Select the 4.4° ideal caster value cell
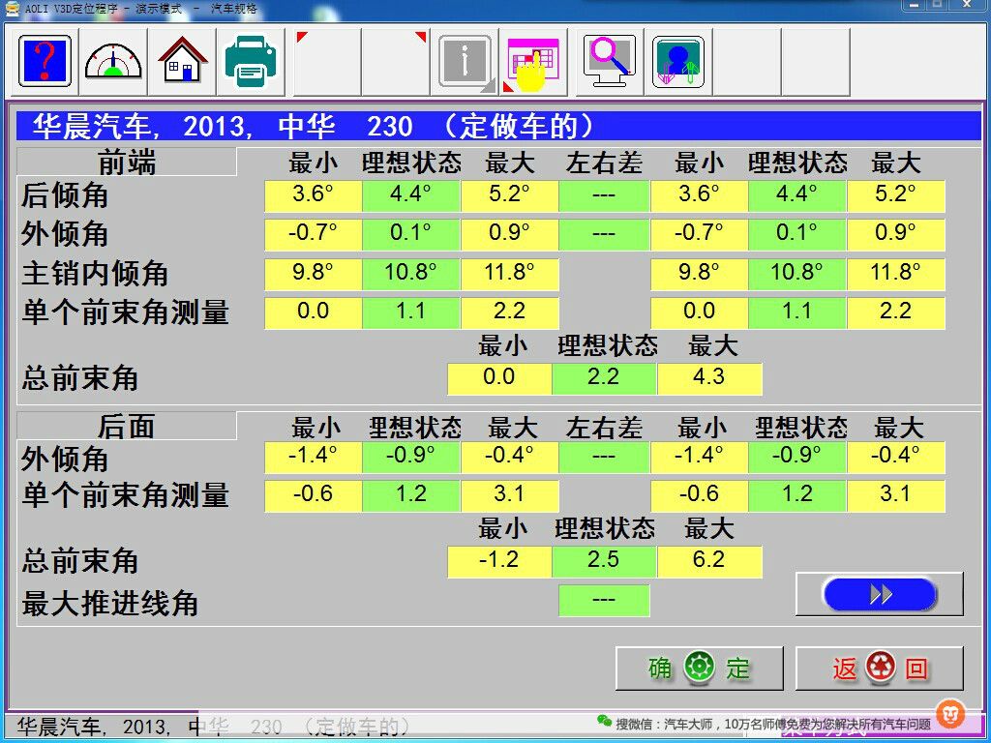 pyautogui.click(x=411, y=195)
